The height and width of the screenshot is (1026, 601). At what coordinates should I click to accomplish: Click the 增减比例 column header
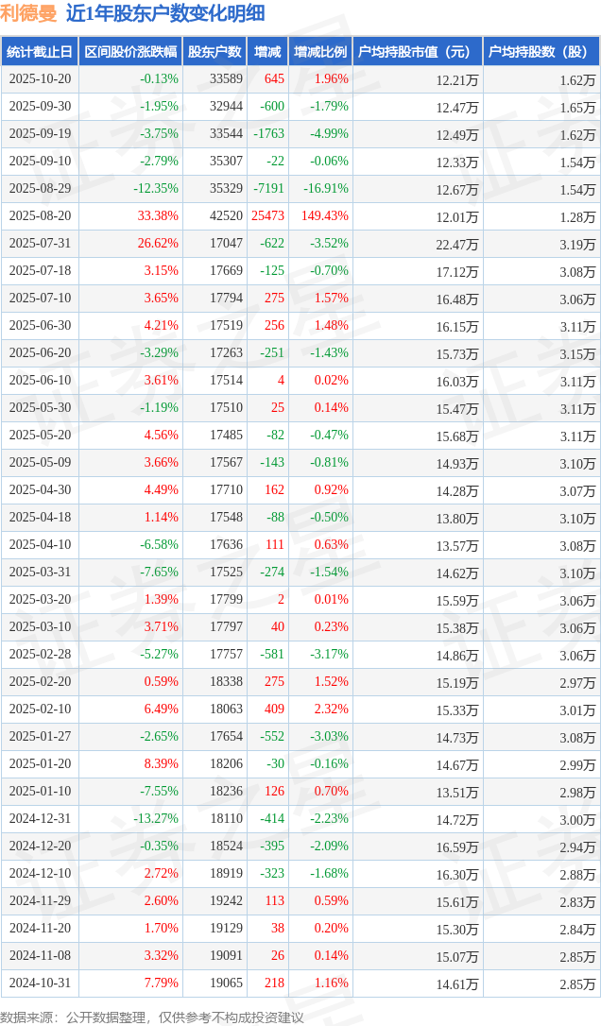(319, 52)
